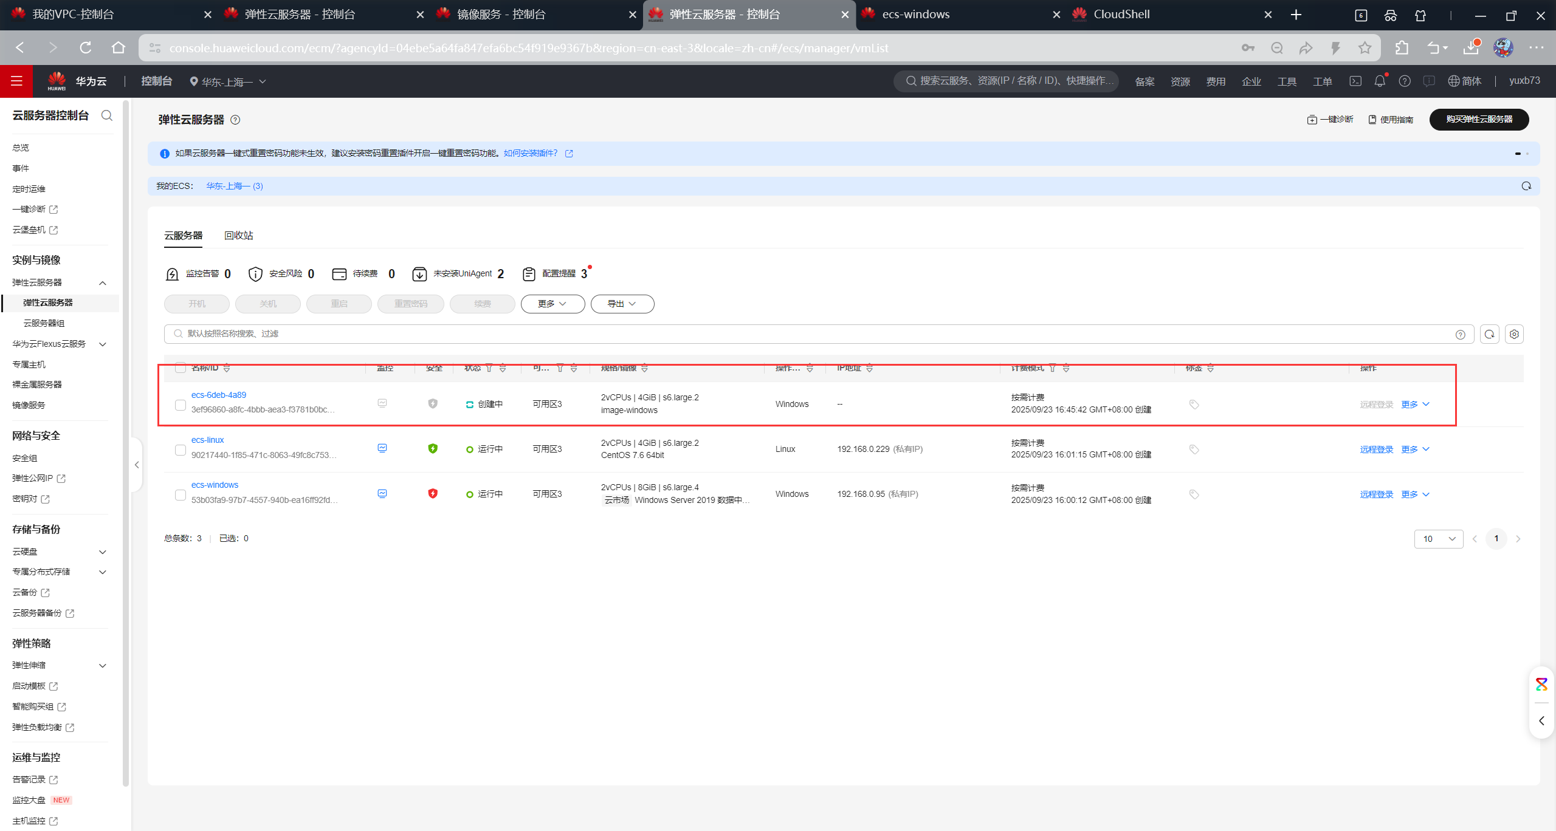Open the 导出 export dropdown

click(x=622, y=304)
